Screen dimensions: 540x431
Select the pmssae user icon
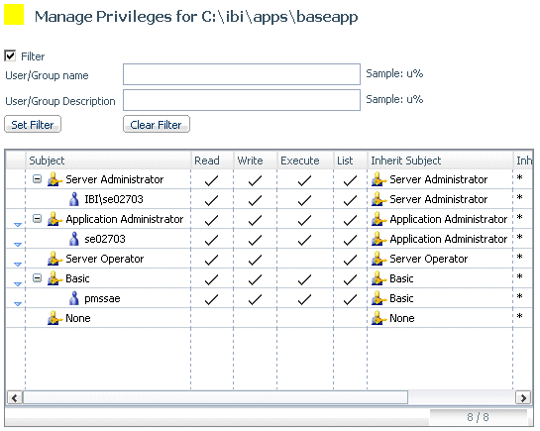[x=73, y=298]
